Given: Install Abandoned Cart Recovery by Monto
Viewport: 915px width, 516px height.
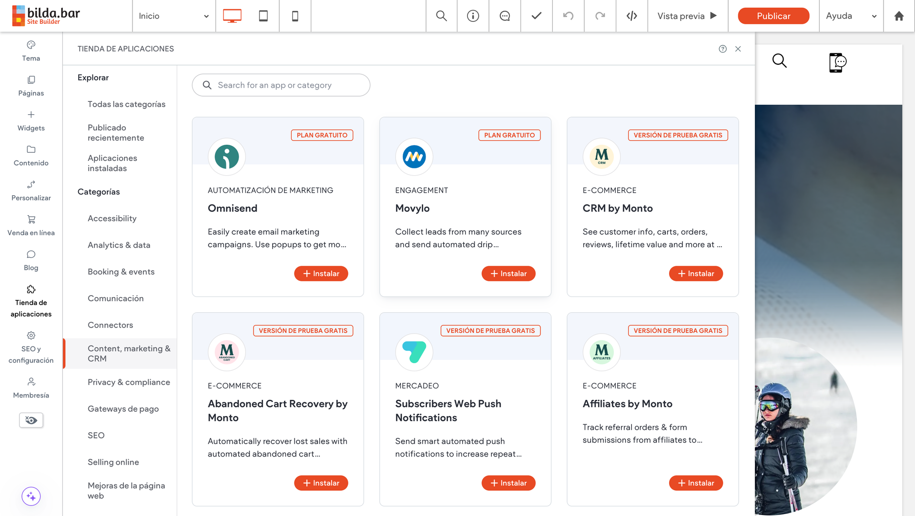Looking at the screenshot, I should point(321,483).
